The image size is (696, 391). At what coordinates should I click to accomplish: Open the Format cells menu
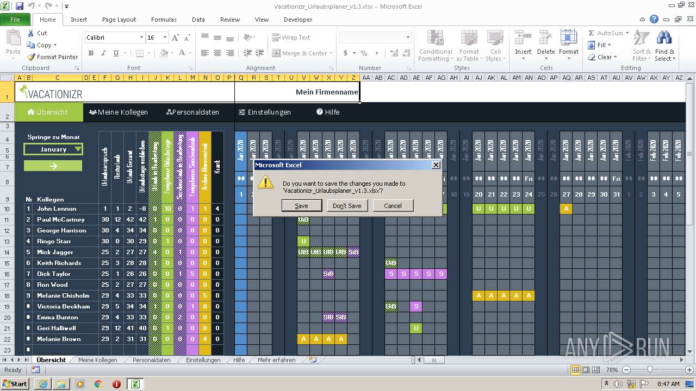click(x=569, y=46)
